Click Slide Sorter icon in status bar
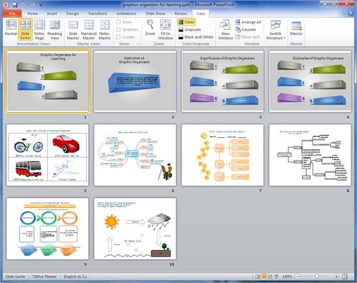This screenshot has height=283, width=357. tap(264, 276)
